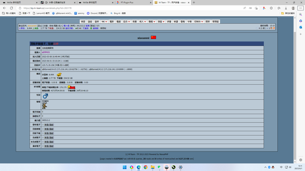Click the Power User class badge image

point(45,104)
